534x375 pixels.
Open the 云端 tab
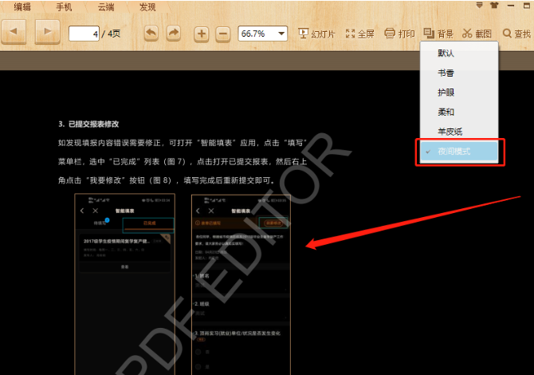(x=106, y=7)
